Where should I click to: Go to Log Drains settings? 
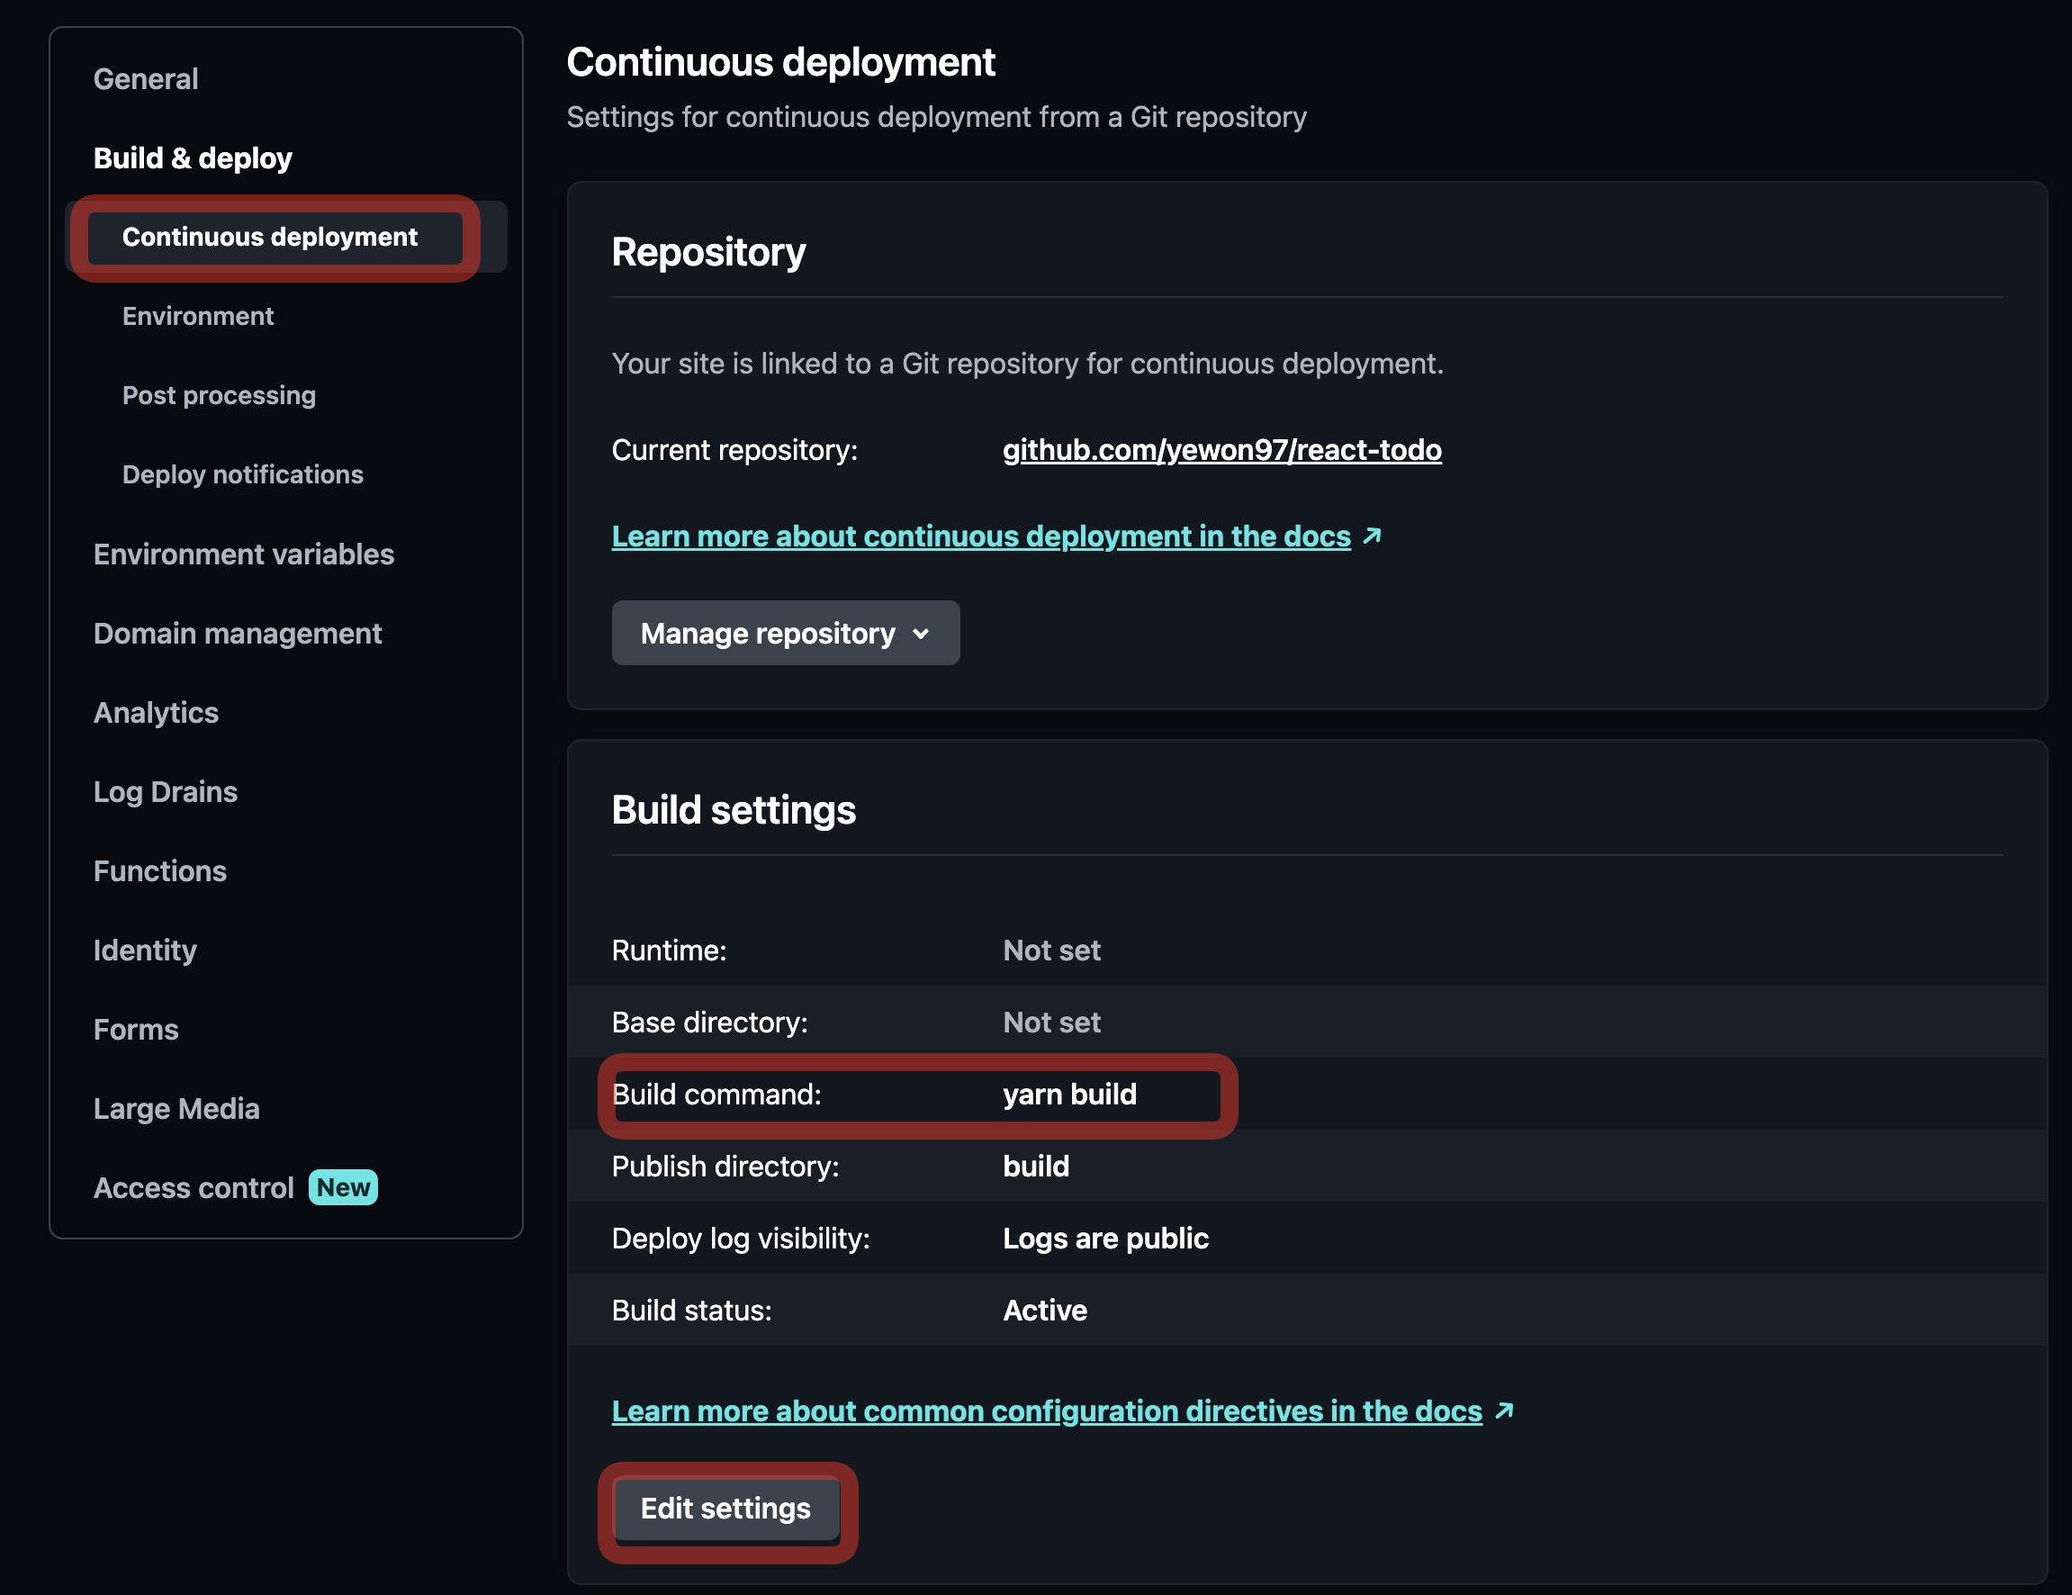(x=165, y=791)
